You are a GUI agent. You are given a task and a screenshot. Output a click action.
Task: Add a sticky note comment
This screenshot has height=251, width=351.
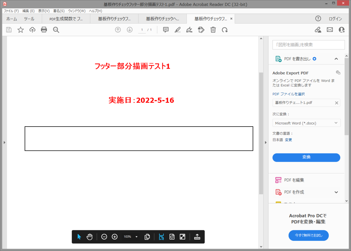(x=166, y=30)
